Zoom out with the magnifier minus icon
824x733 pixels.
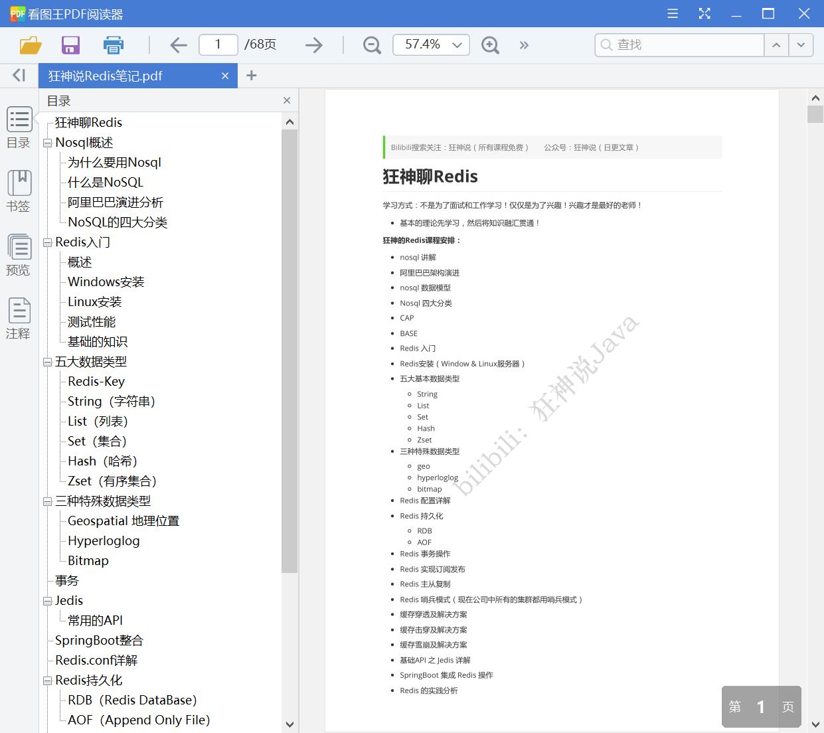[x=371, y=44]
